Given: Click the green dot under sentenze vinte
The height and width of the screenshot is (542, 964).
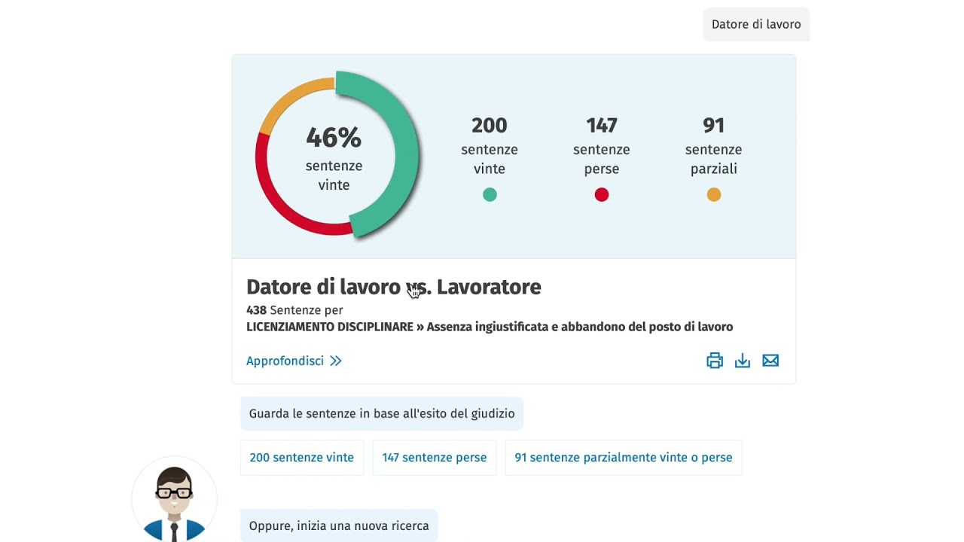Looking at the screenshot, I should pyautogui.click(x=490, y=195).
